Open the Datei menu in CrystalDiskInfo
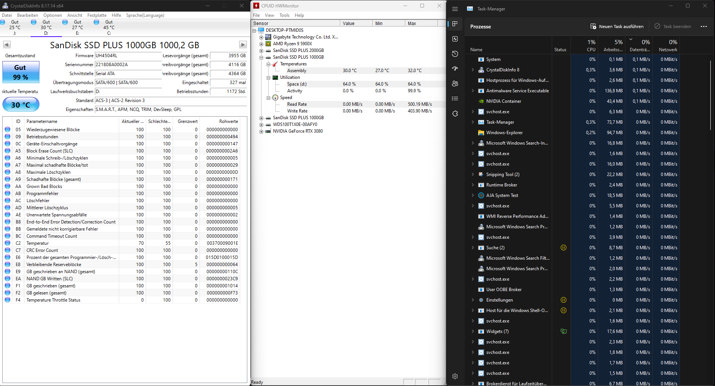Image resolution: width=715 pixels, height=386 pixels. [7, 15]
